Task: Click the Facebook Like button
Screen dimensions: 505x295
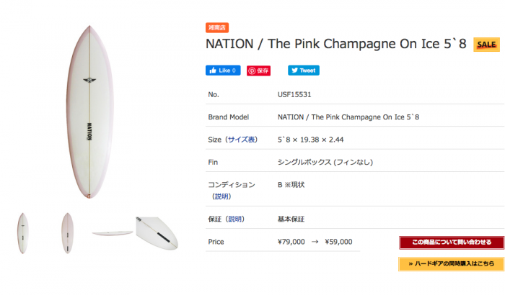Action: (x=224, y=71)
